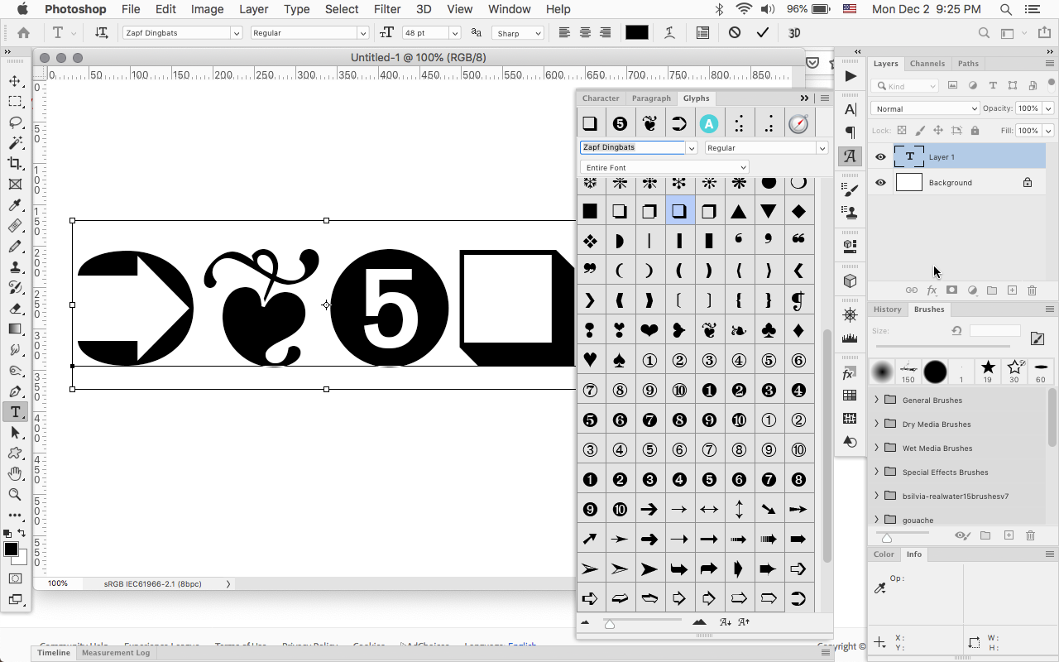This screenshot has height=662, width=1059.
Task: Hide Layer 1 using its eye icon
Action: point(880,156)
